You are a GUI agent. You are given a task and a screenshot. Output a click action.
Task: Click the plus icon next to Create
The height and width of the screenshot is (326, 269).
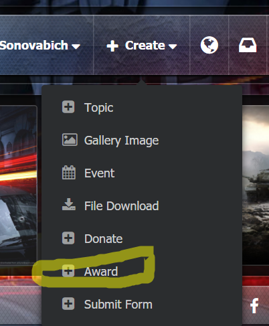[112, 46]
